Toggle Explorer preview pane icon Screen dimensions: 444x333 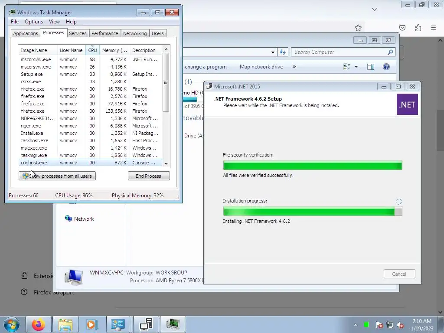coord(371,67)
